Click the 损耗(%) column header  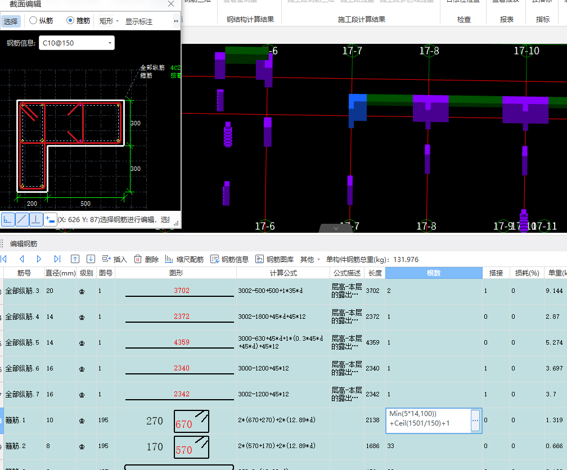point(527,273)
